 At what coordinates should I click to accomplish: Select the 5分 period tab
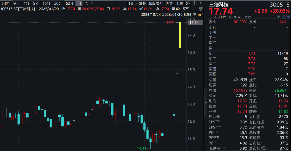point(36,3)
